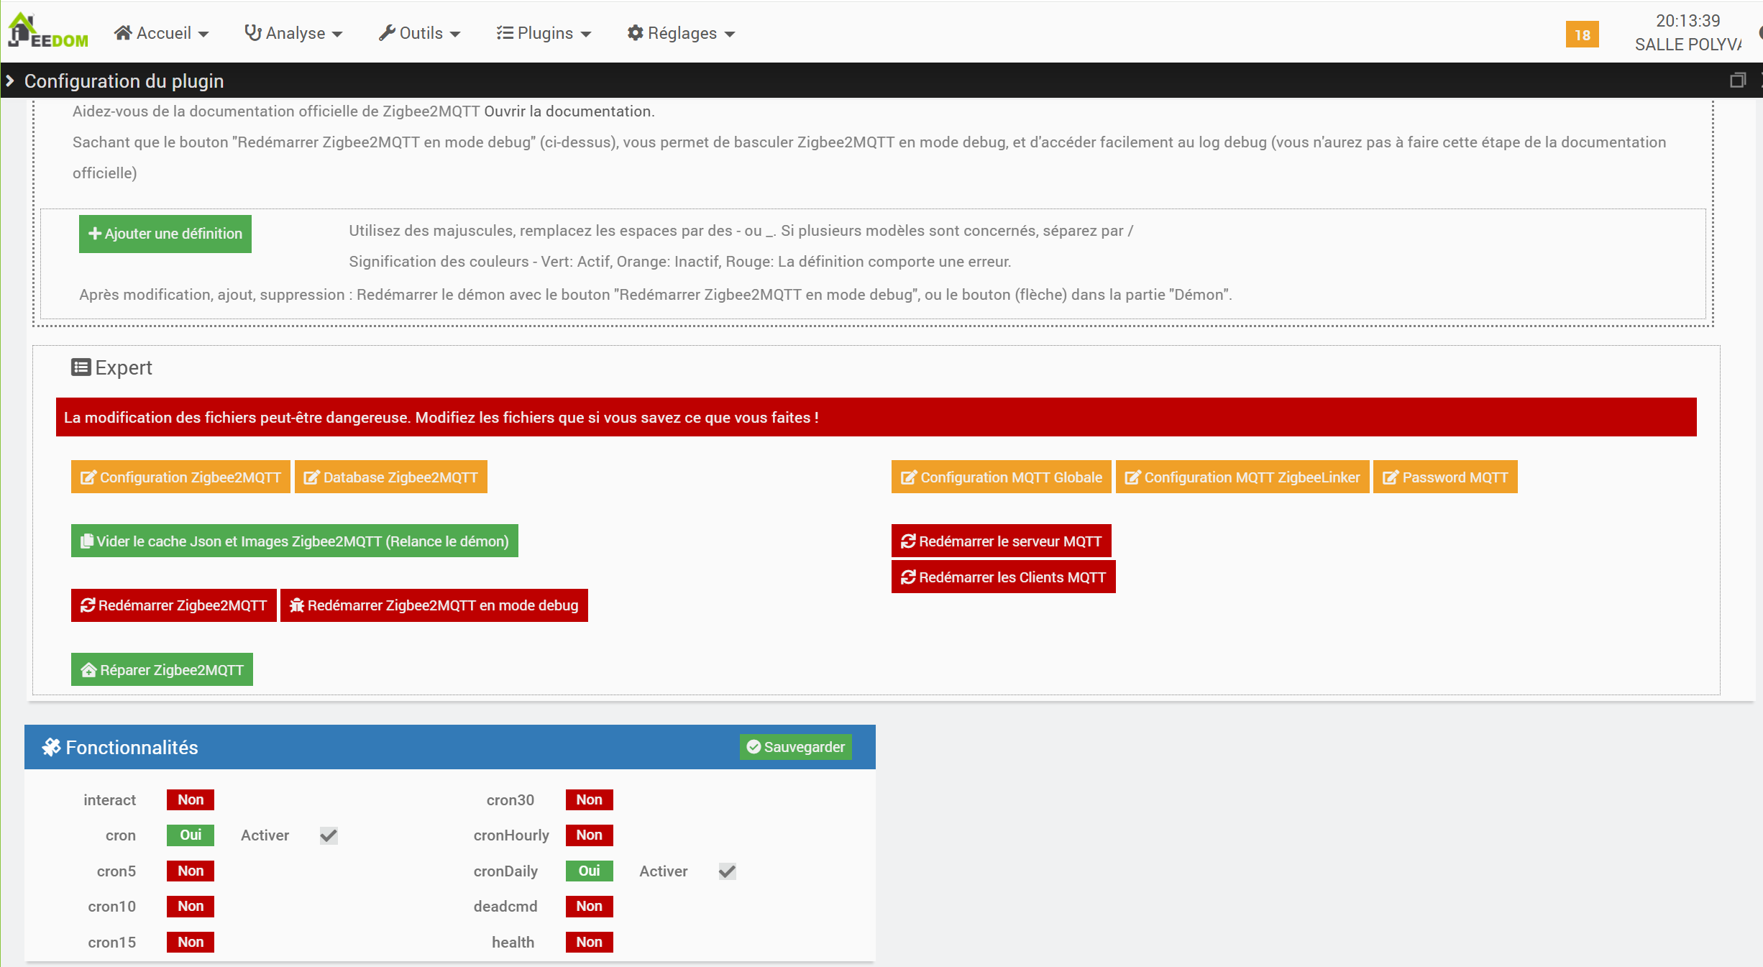Click refresh icon on Redémarrer serveur MQTT
Image resolution: width=1763 pixels, height=967 pixels.
pos(908,541)
